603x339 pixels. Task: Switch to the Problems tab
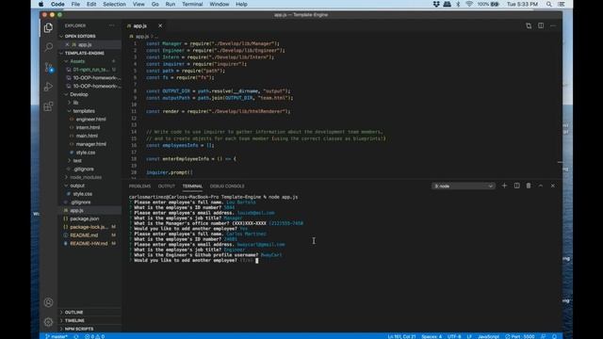click(x=139, y=186)
